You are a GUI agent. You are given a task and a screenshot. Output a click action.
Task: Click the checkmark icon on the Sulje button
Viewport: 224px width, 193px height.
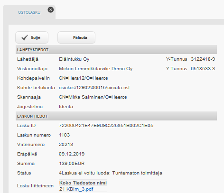coord(25,37)
